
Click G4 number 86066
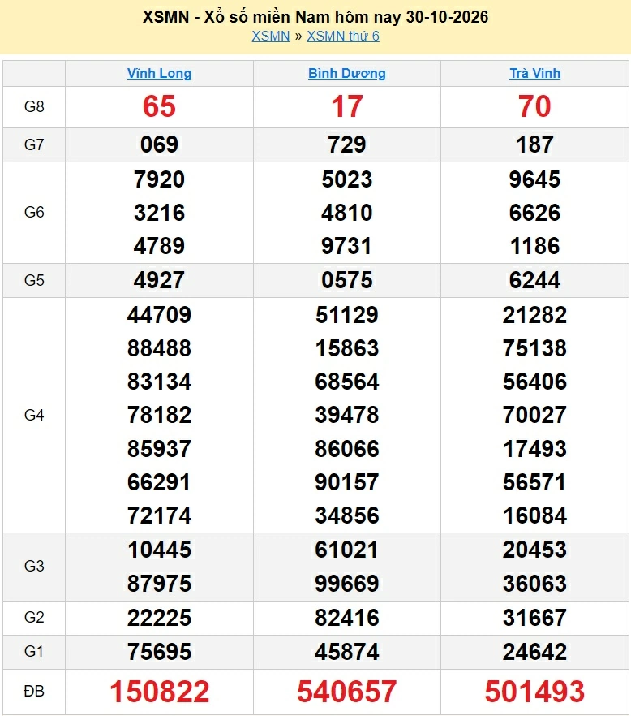(347, 449)
